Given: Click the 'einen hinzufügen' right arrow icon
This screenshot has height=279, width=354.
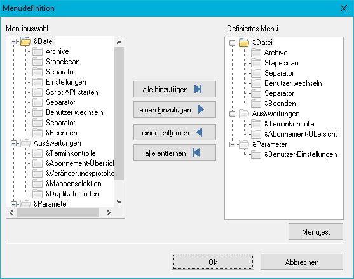Looking at the screenshot, I should coord(201,110).
